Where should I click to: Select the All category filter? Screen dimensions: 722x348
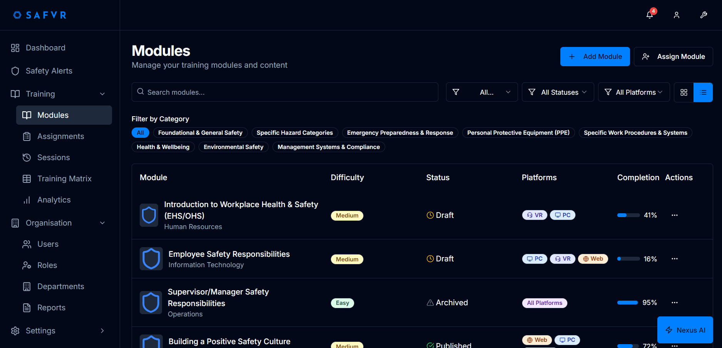140,133
